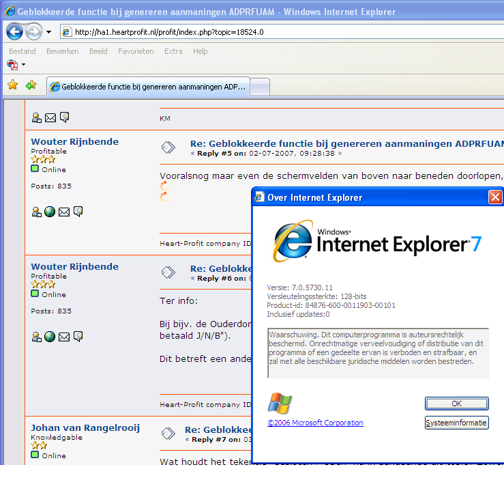This screenshot has height=478, width=504.
Task: Click the Forward navigation arrow
Action: coord(33,32)
